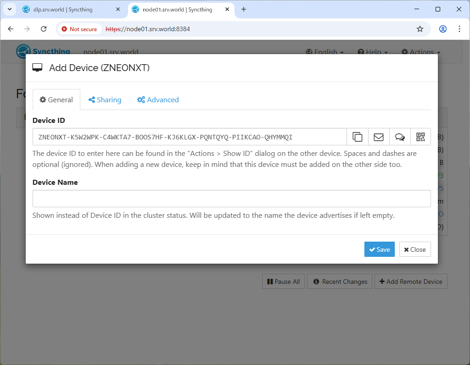Share the Device ID by email
The image size is (470, 365).
pyautogui.click(x=379, y=137)
